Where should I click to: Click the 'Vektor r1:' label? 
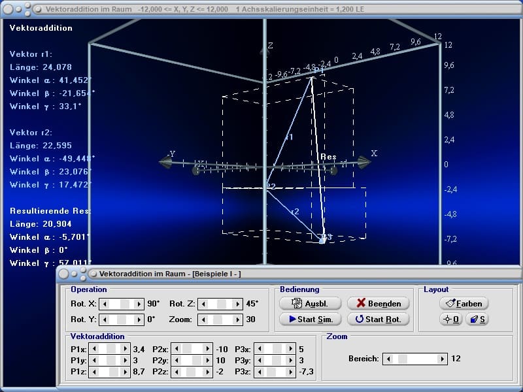(31, 54)
